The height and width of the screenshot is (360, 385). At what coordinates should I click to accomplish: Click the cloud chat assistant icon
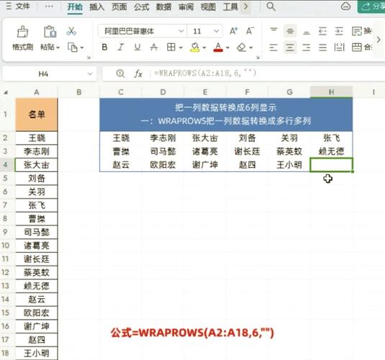click(345, 6)
